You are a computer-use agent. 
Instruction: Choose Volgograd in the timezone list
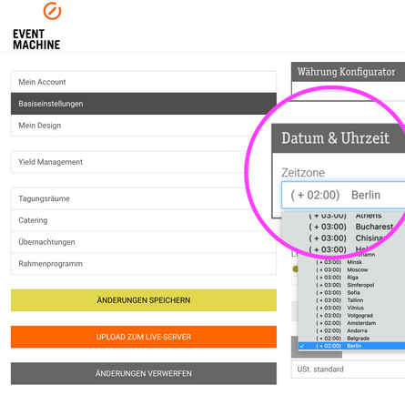tap(351, 316)
